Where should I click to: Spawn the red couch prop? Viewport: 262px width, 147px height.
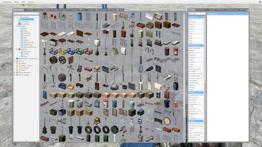(141, 25)
